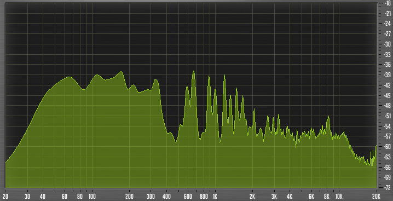Click the 600 Hz frequency axis label
393x201 pixels.
point(188,196)
